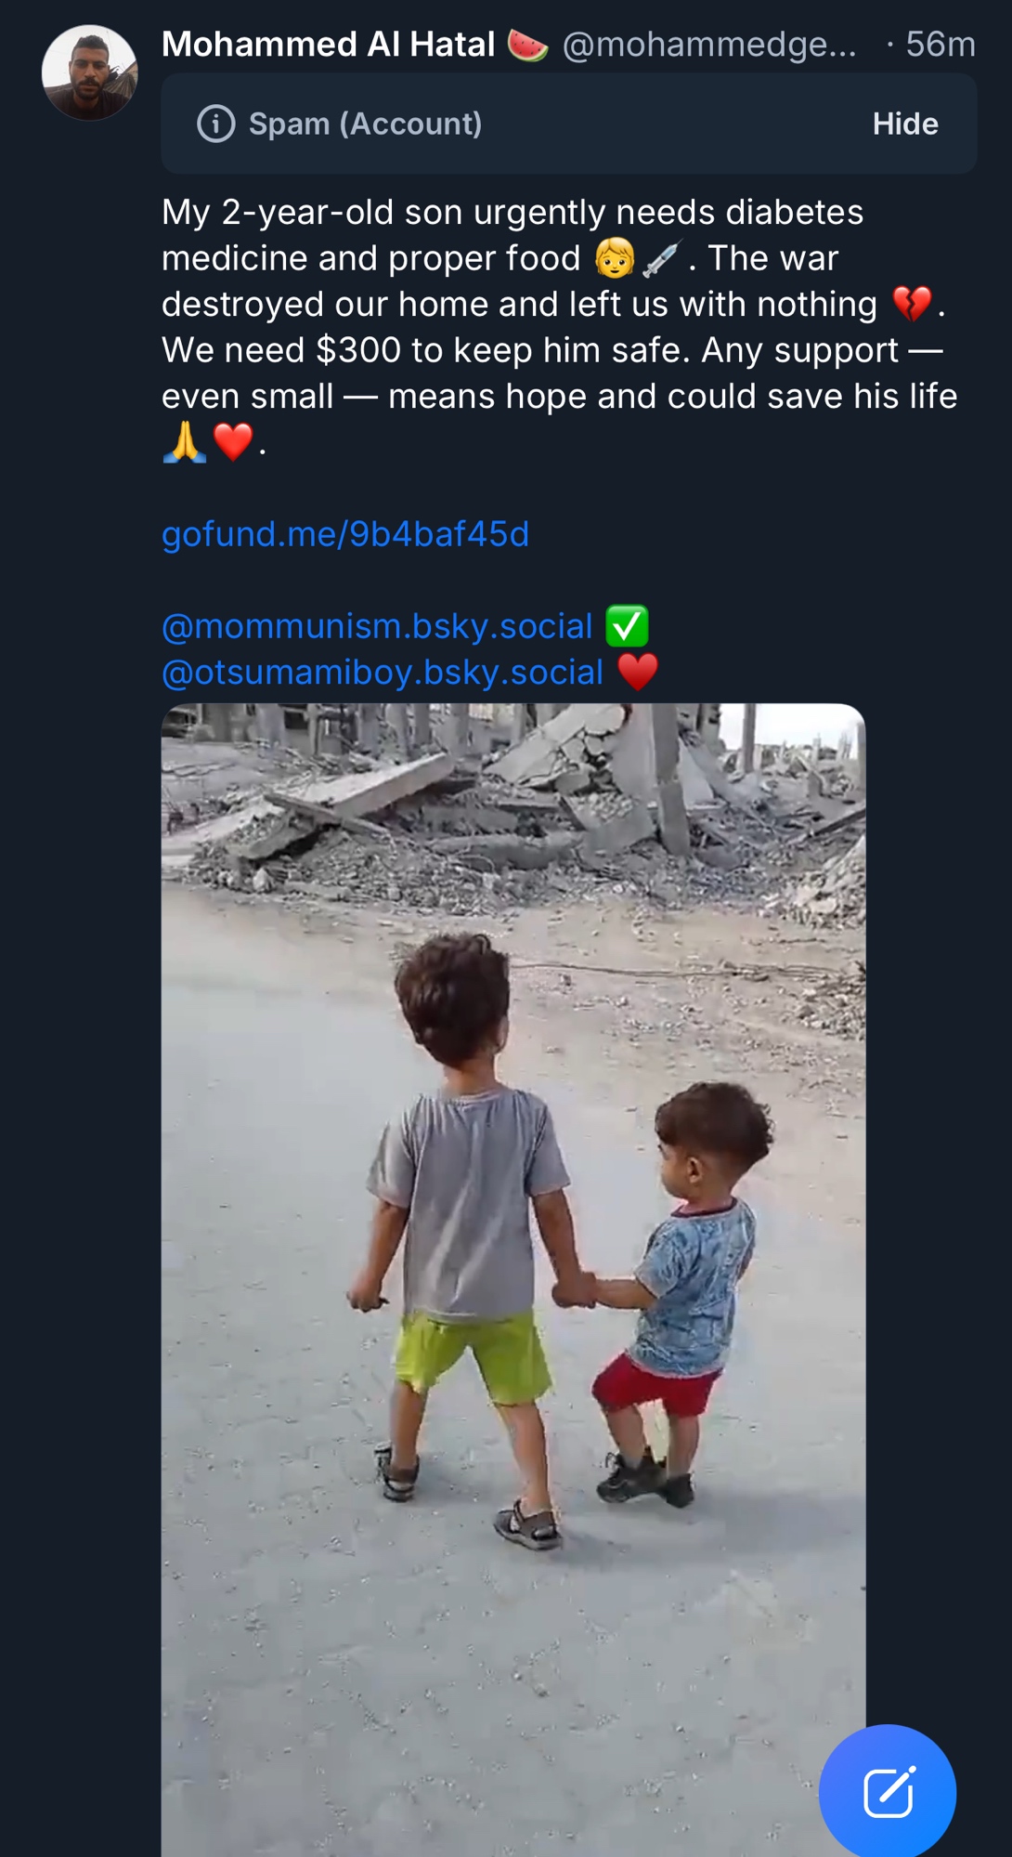
Task: Open the photo of two children walking
Action: [x=512, y=1254]
